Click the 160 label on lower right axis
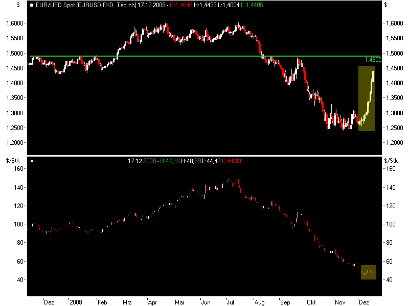The image size is (409, 306). (x=391, y=169)
